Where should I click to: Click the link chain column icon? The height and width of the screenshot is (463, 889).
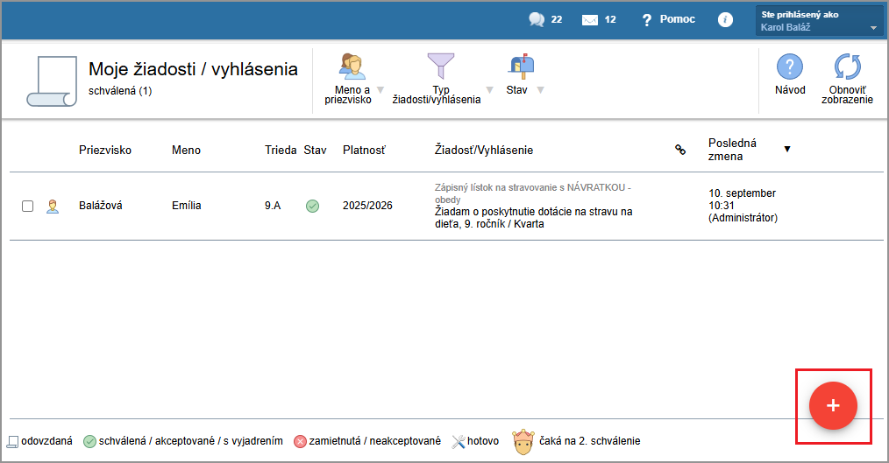679,150
